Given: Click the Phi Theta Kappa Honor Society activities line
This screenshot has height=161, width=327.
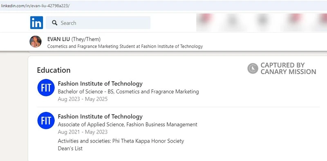Looking at the screenshot, I should 121,141.
